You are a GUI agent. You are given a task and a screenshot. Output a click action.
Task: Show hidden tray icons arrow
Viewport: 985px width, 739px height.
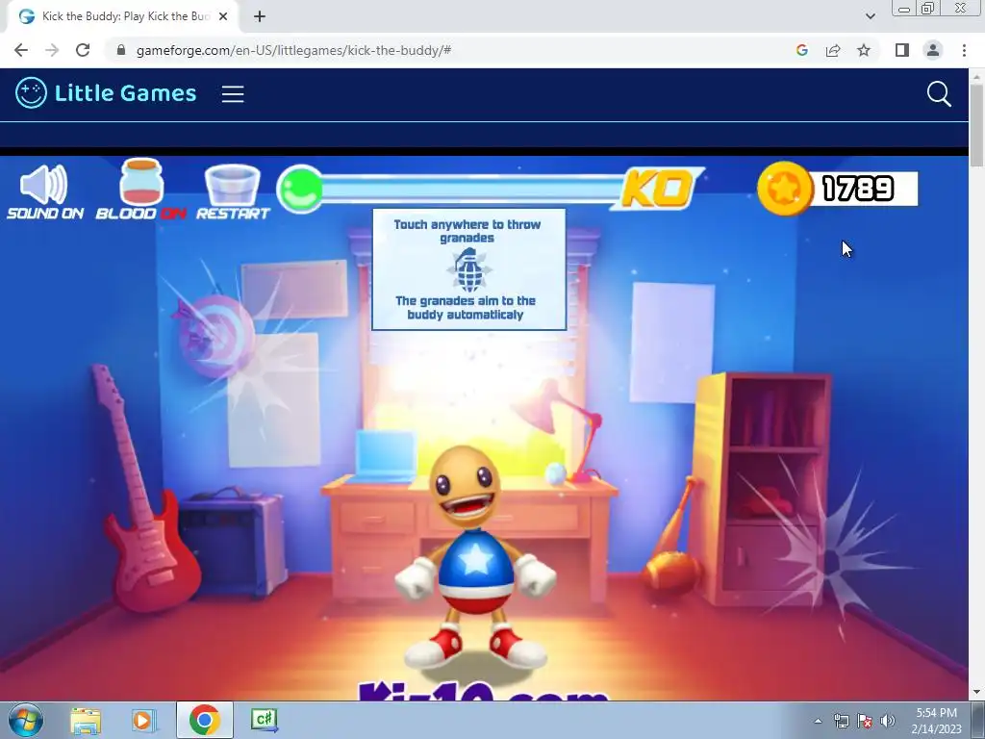[818, 721]
